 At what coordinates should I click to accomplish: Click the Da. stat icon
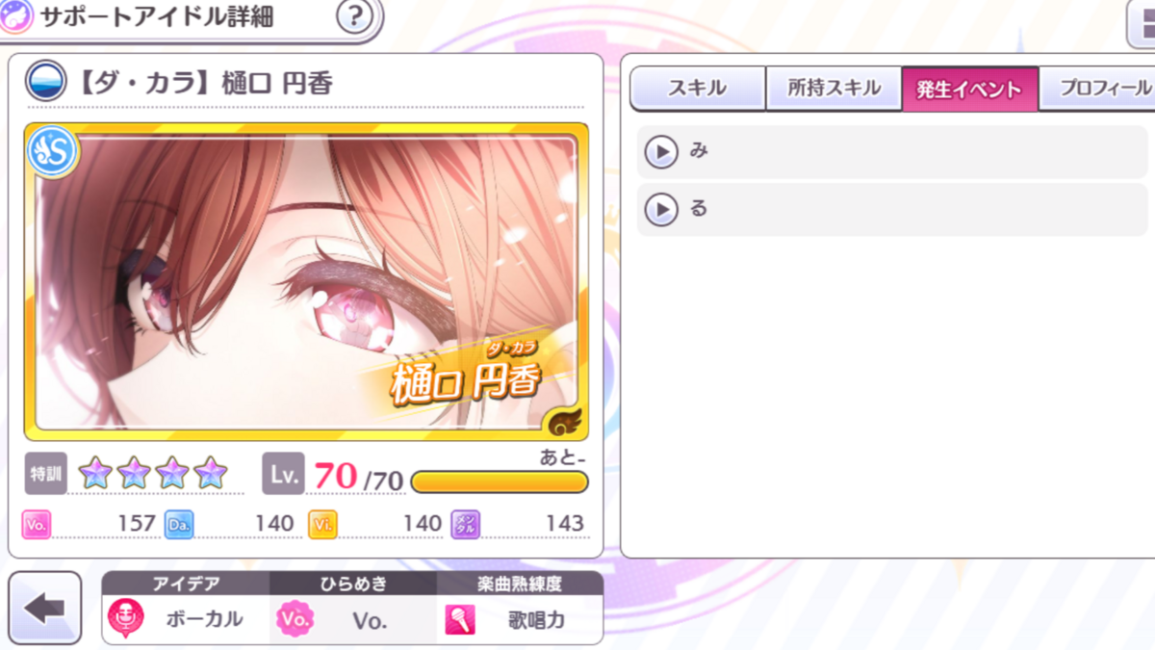pos(179,524)
